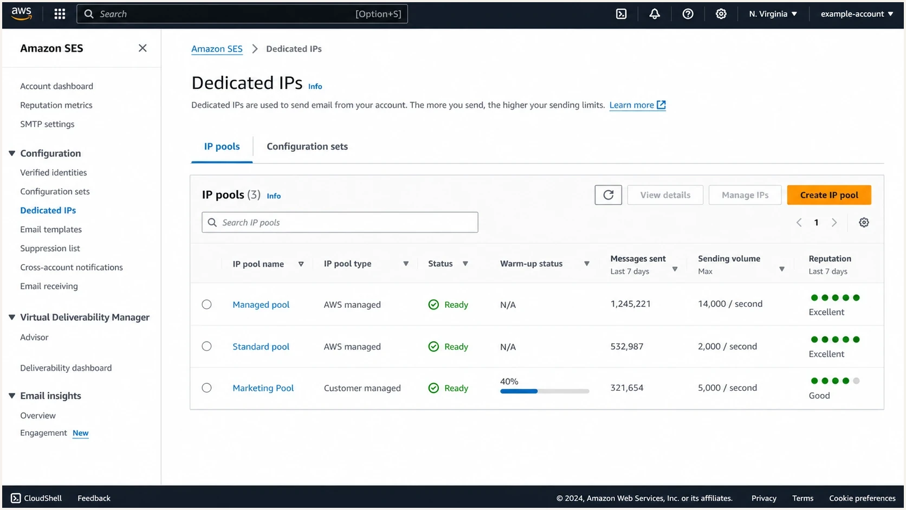Open Email templates in sidebar

pos(51,229)
